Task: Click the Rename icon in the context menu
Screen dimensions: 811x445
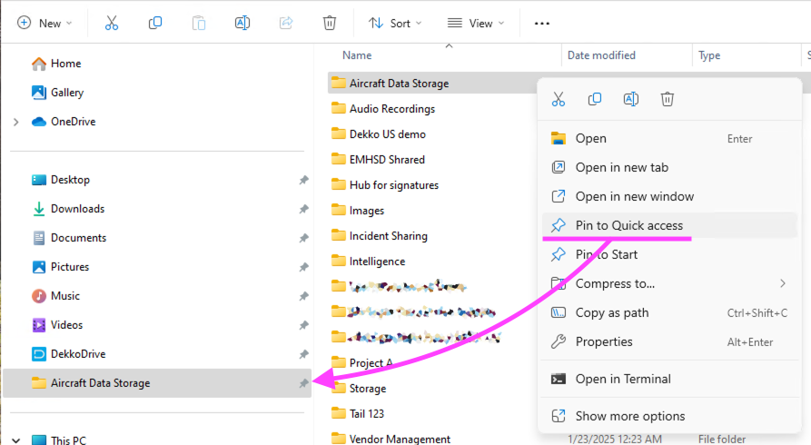Action: click(631, 99)
